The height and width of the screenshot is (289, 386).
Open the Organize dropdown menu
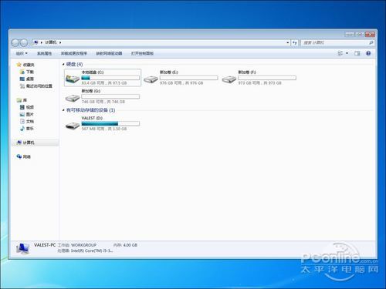(22, 53)
